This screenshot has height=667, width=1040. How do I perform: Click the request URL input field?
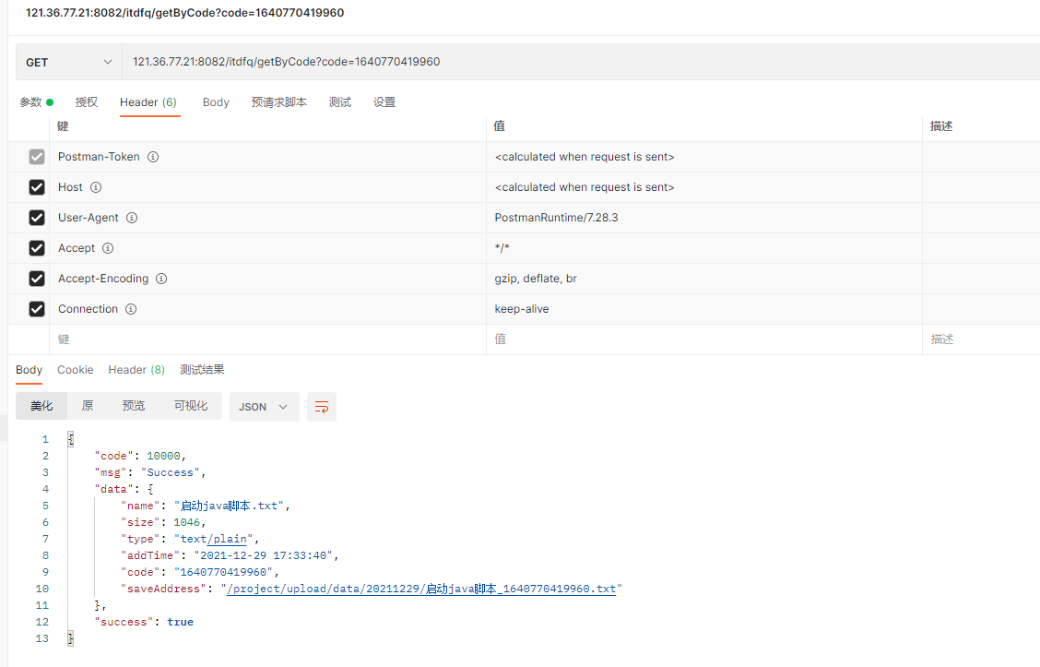pyautogui.click(x=580, y=63)
